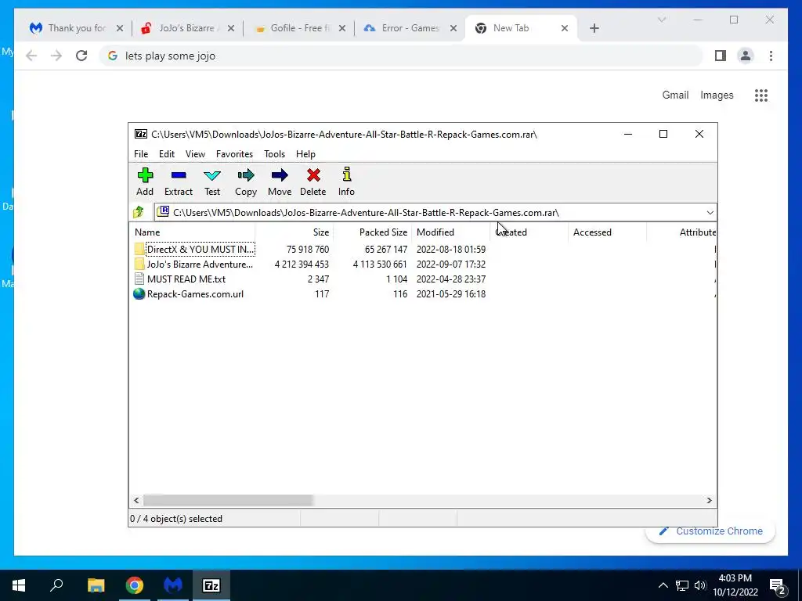This screenshot has height=601, width=802.
Task: Open the Favorites menu
Action: [234, 154]
